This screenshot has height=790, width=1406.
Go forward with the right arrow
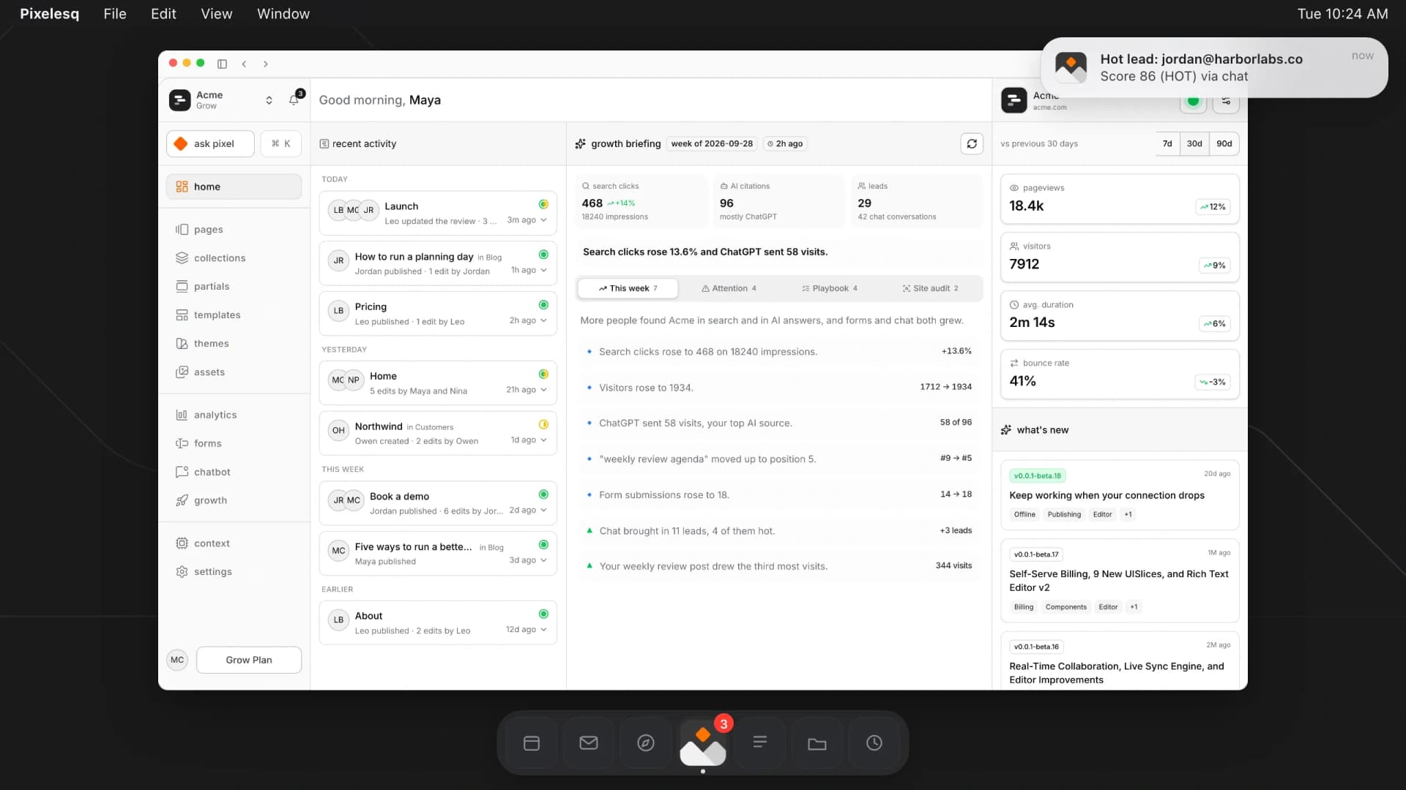coord(265,64)
